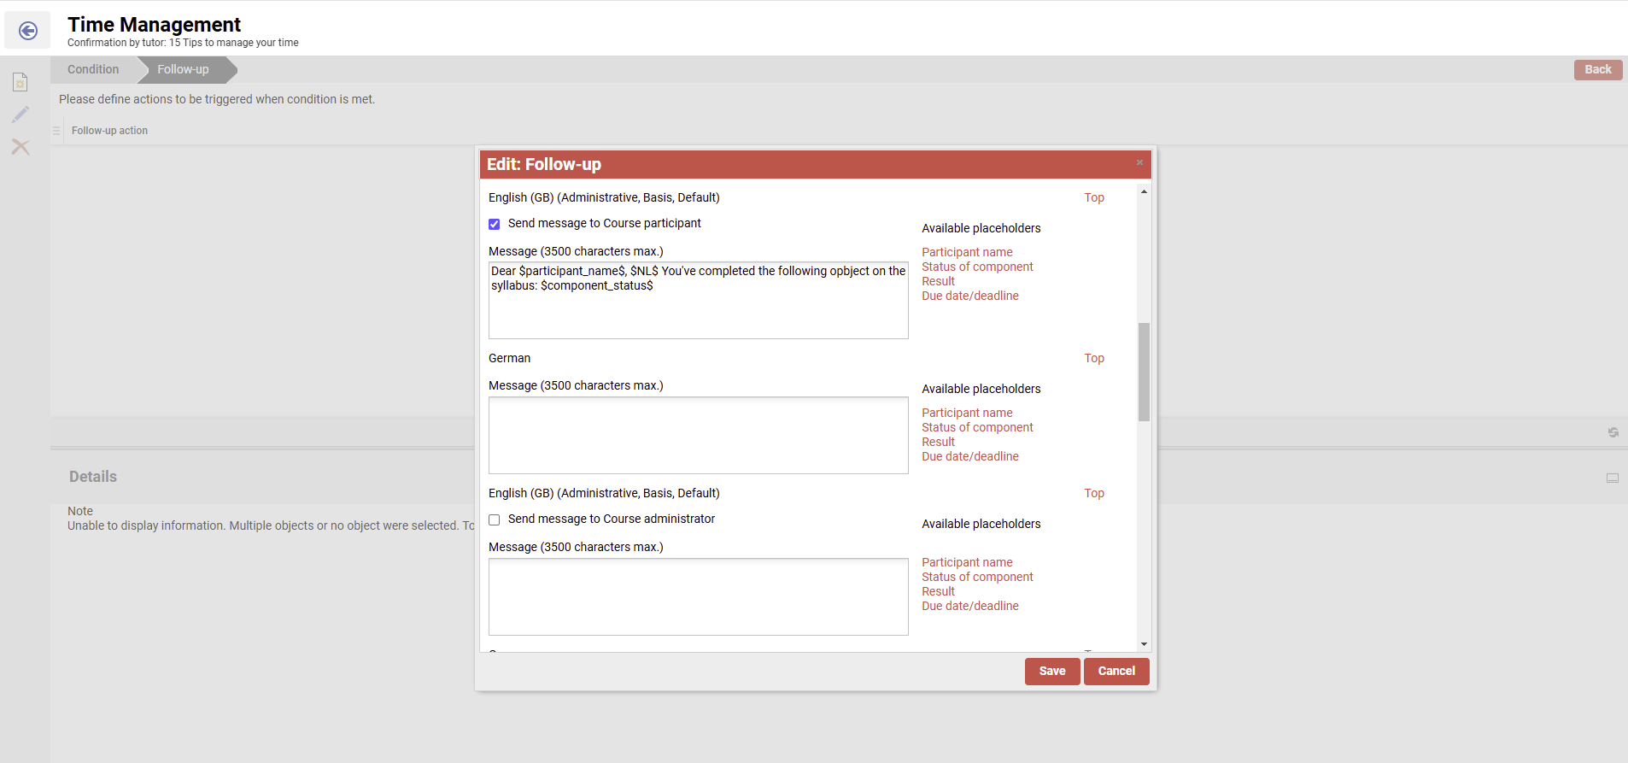This screenshot has height=763, width=1628.
Task: Uncheck Send message to Course participant
Action: coord(495,224)
